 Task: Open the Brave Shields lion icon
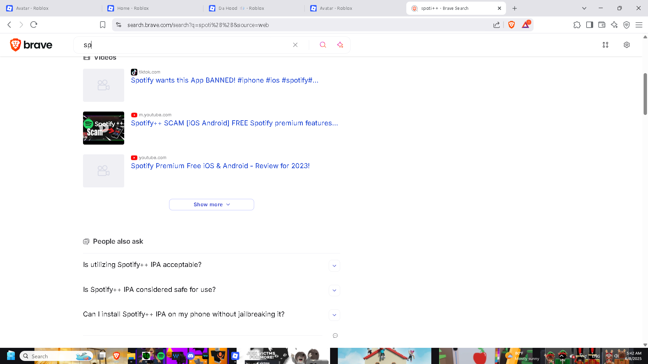511,25
